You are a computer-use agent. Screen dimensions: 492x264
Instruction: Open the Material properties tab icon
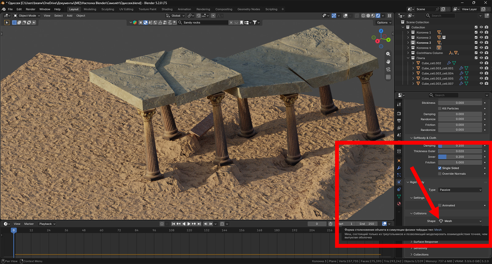(399, 204)
